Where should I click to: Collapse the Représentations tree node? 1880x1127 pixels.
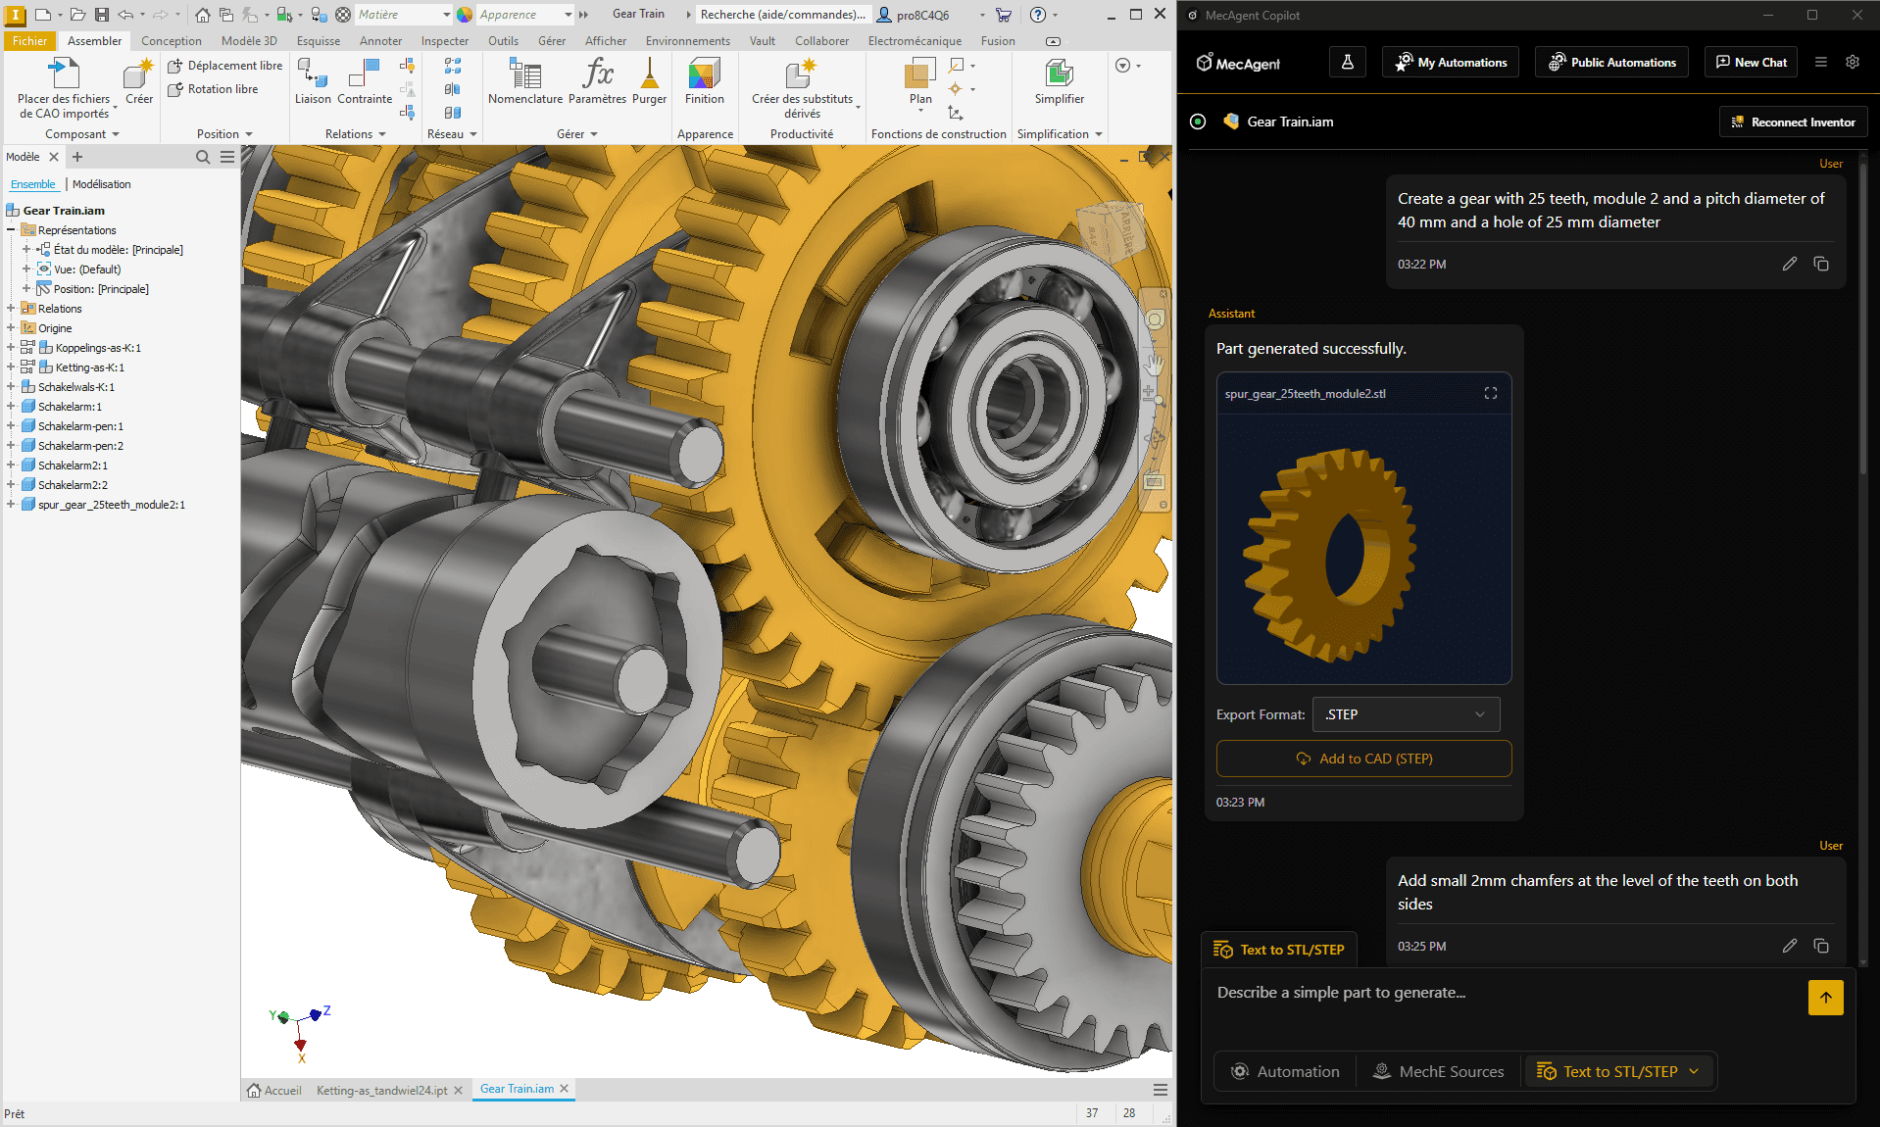(11, 230)
